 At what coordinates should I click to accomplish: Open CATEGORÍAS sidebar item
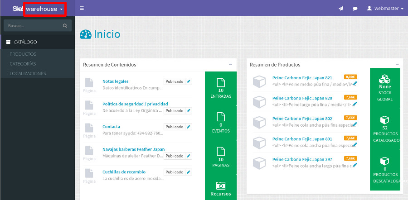pyautogui.click(x=23, y=64)
